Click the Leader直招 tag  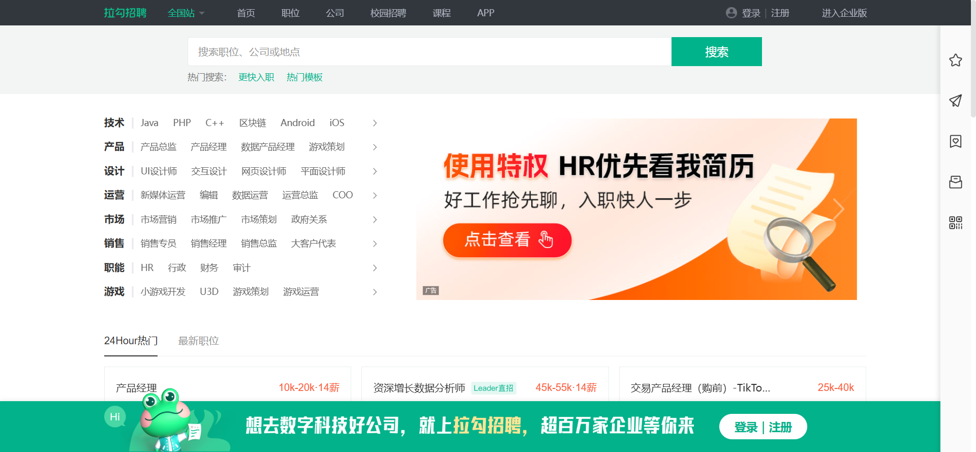point(494,388)
